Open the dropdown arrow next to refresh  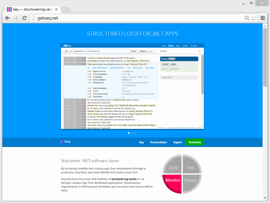71,51
